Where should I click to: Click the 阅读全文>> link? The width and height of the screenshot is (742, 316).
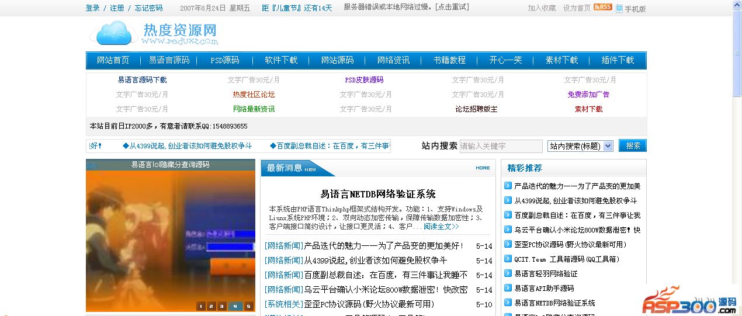click(x=441, y=226)
